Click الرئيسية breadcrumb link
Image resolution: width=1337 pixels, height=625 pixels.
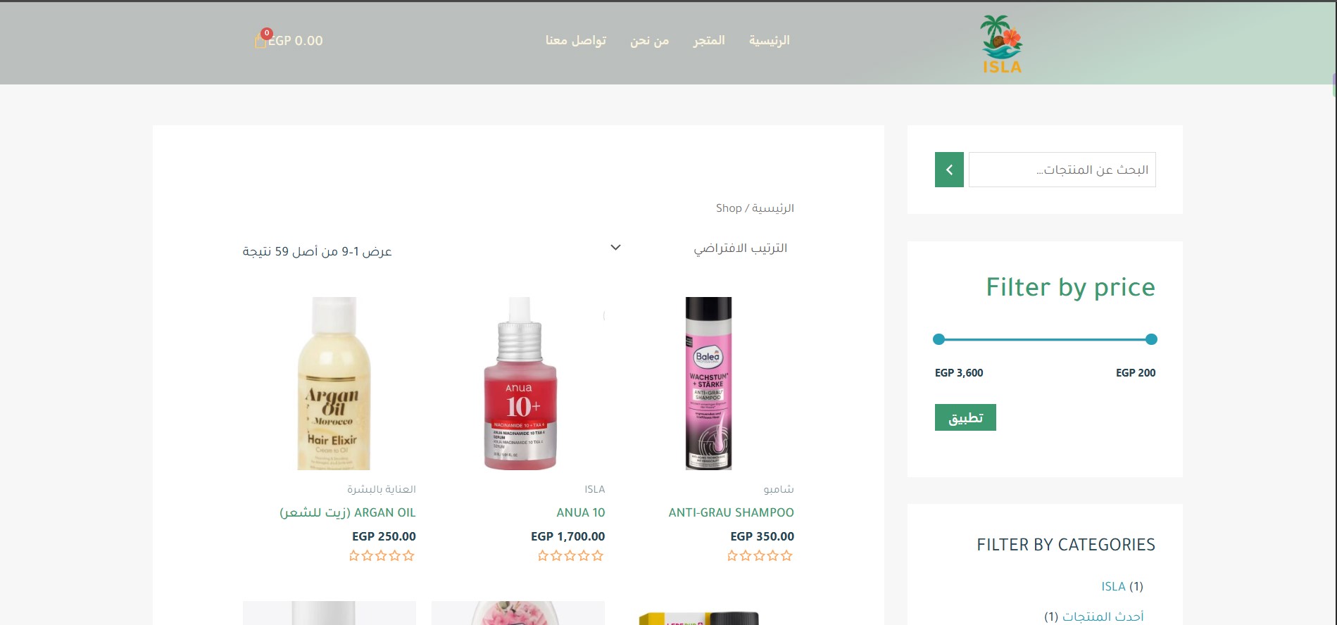click(773, 208)
